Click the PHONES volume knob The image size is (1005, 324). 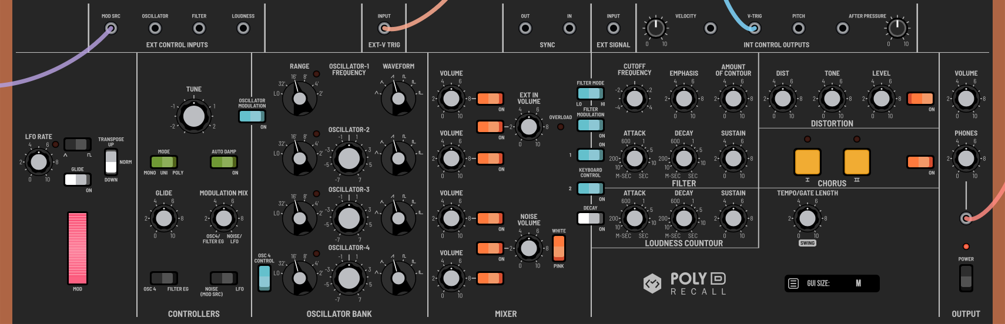[x=966, y=158]
